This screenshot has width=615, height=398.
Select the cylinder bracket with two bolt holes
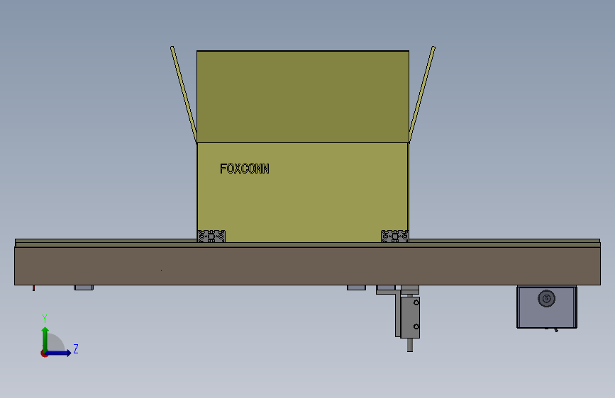click(410, 317)
